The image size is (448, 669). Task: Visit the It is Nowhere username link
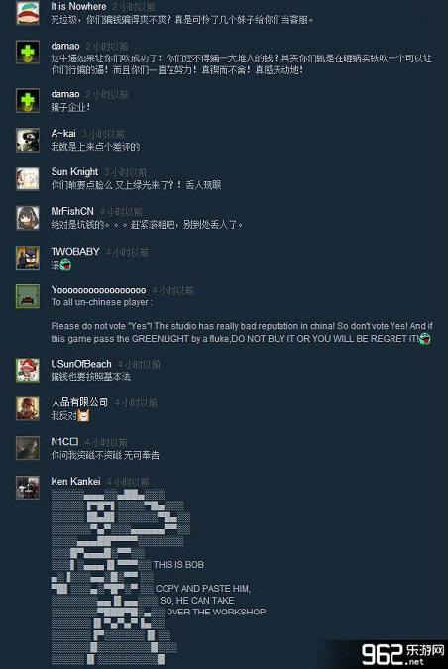pos(78,6)
